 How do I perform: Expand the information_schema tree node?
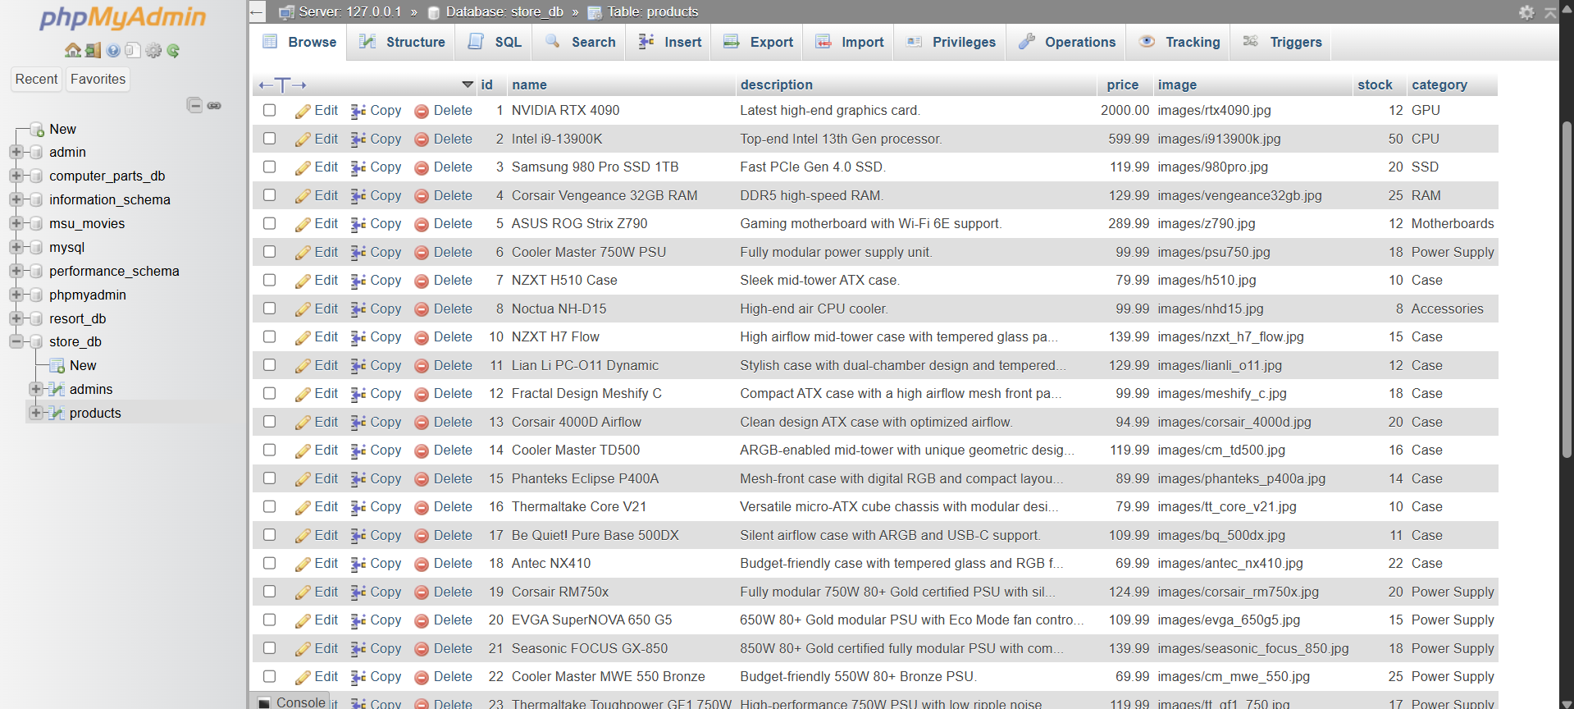[x=16, y=199]
